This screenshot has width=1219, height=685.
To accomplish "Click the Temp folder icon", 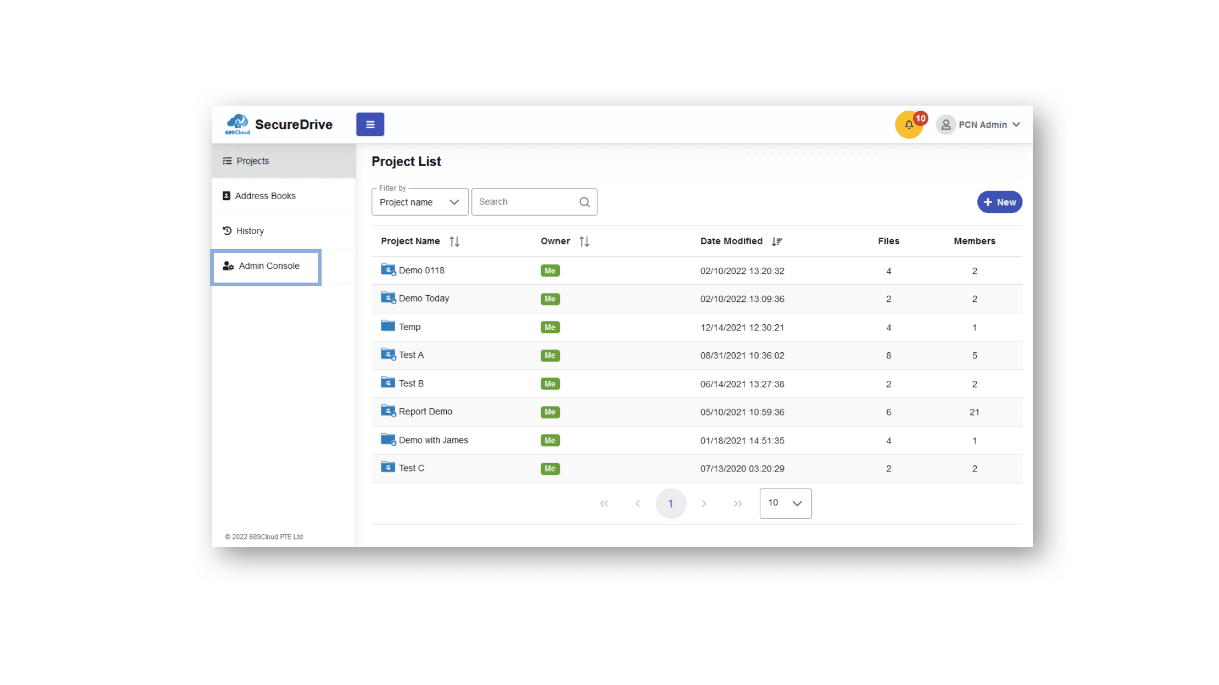I will [388, 325].
